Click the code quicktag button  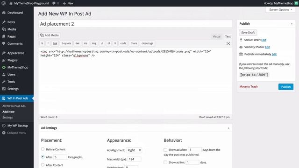(123, 43)
